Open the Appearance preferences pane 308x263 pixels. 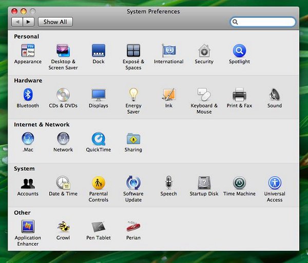coord(28,51)
